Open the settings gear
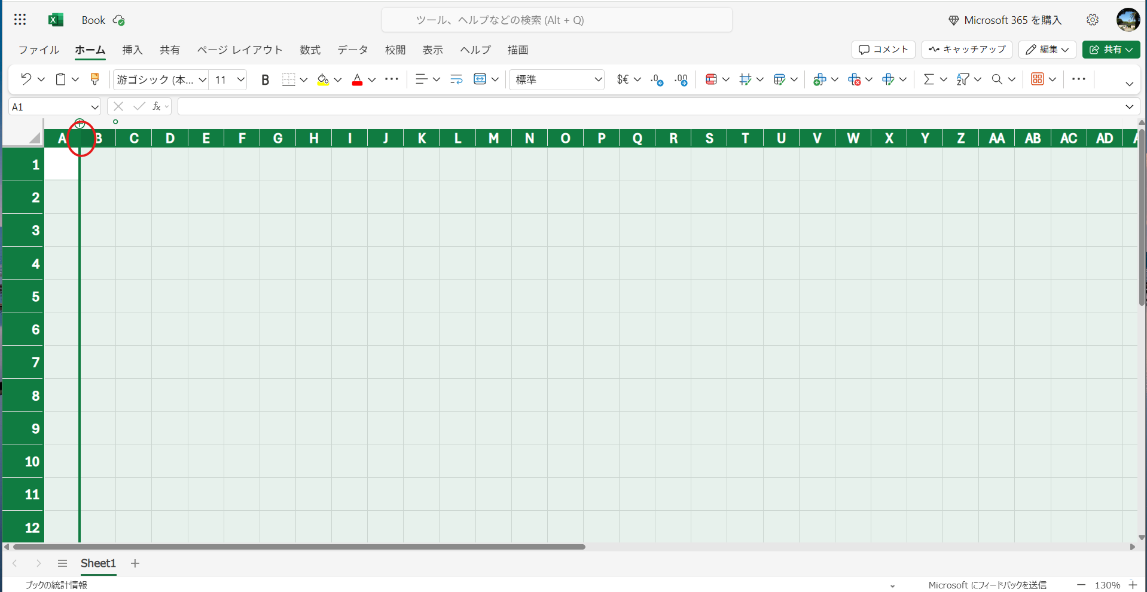Viewport: 1147px width, 592px height. point(1093,20)
